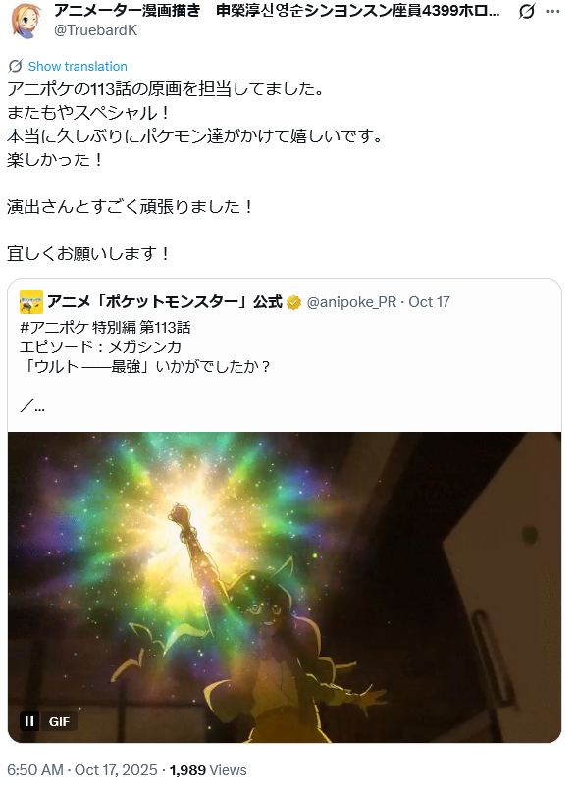The width and height of the screenshot is (577, 789).
Task: Click the 6:50 AM Oct 17, 2025 timestamp
Action: [x=82, y=770]
